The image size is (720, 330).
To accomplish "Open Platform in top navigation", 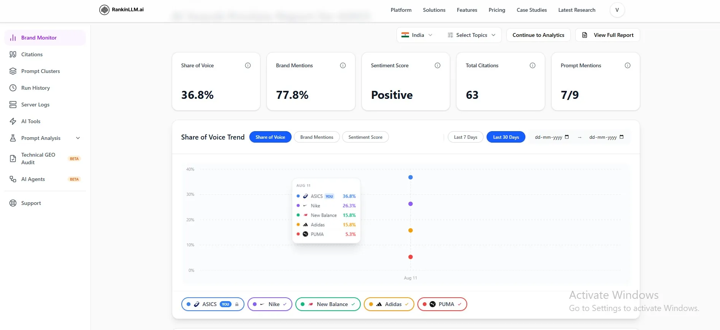I will point(401,10).
